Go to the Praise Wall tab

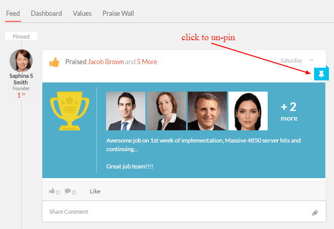coord(118,13)
